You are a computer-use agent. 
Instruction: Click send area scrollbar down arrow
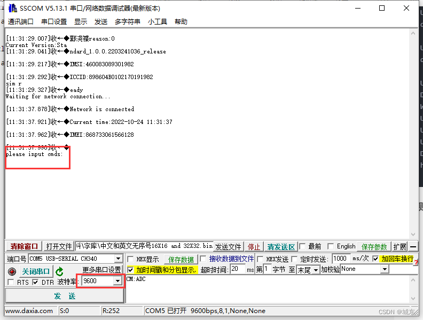coord(413,299)
